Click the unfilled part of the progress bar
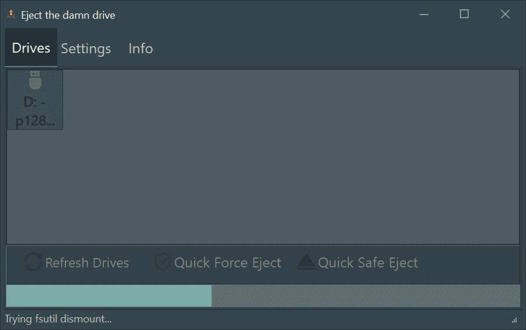The image size is (526, 330). [x=366, y=295]
